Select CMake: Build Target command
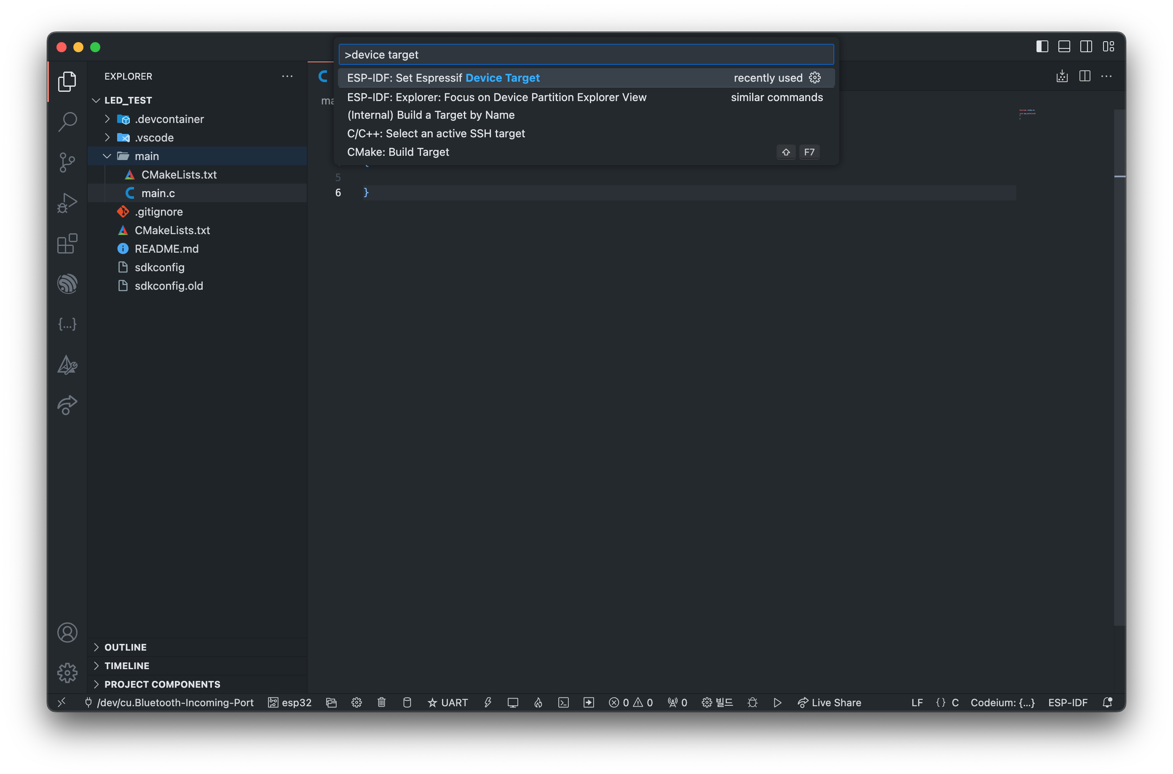 (x=398, y=152)
